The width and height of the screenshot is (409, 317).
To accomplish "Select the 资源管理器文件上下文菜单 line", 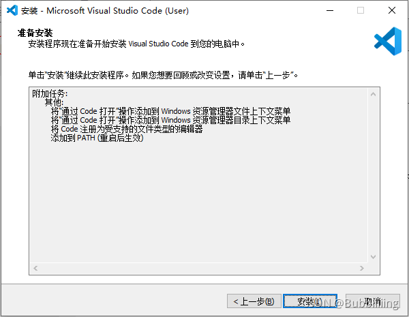I will pyautogui.click(x=170, y=111).
